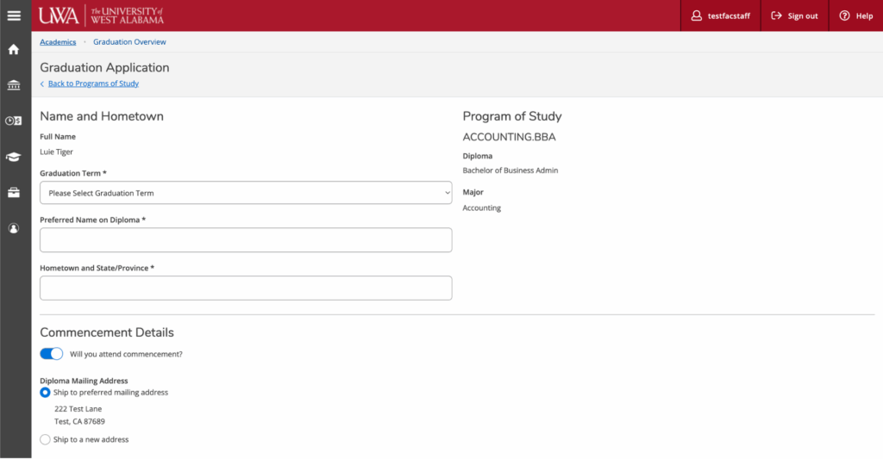This screenshot has width=883, height=459.
Task: Open the briefcase Employment icon
Action: (14, 192)
